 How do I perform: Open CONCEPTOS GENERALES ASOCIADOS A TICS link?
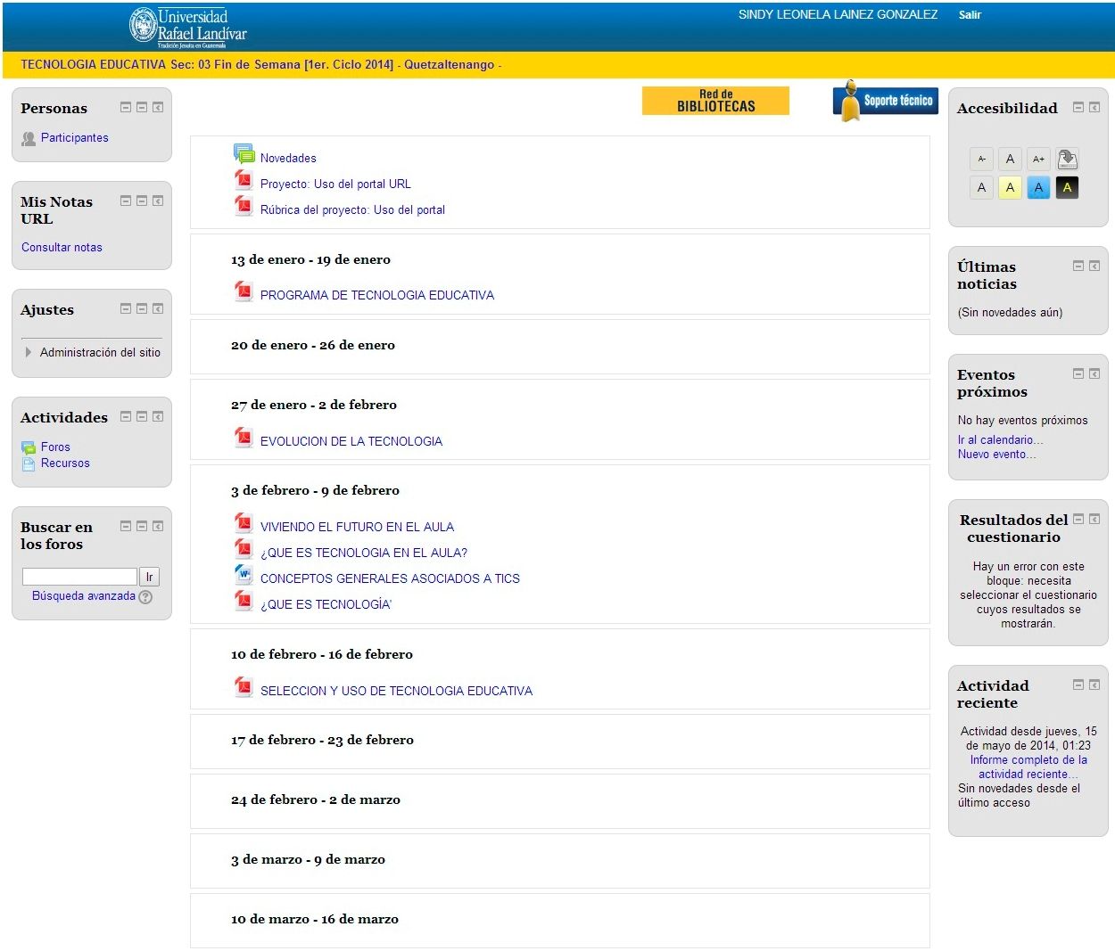click(390, 578)
